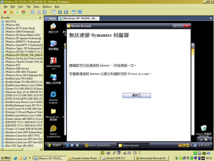Click the Internet Explorer desktop icon
The height and width of the screenshot is (161, 214).
[53, 97]
